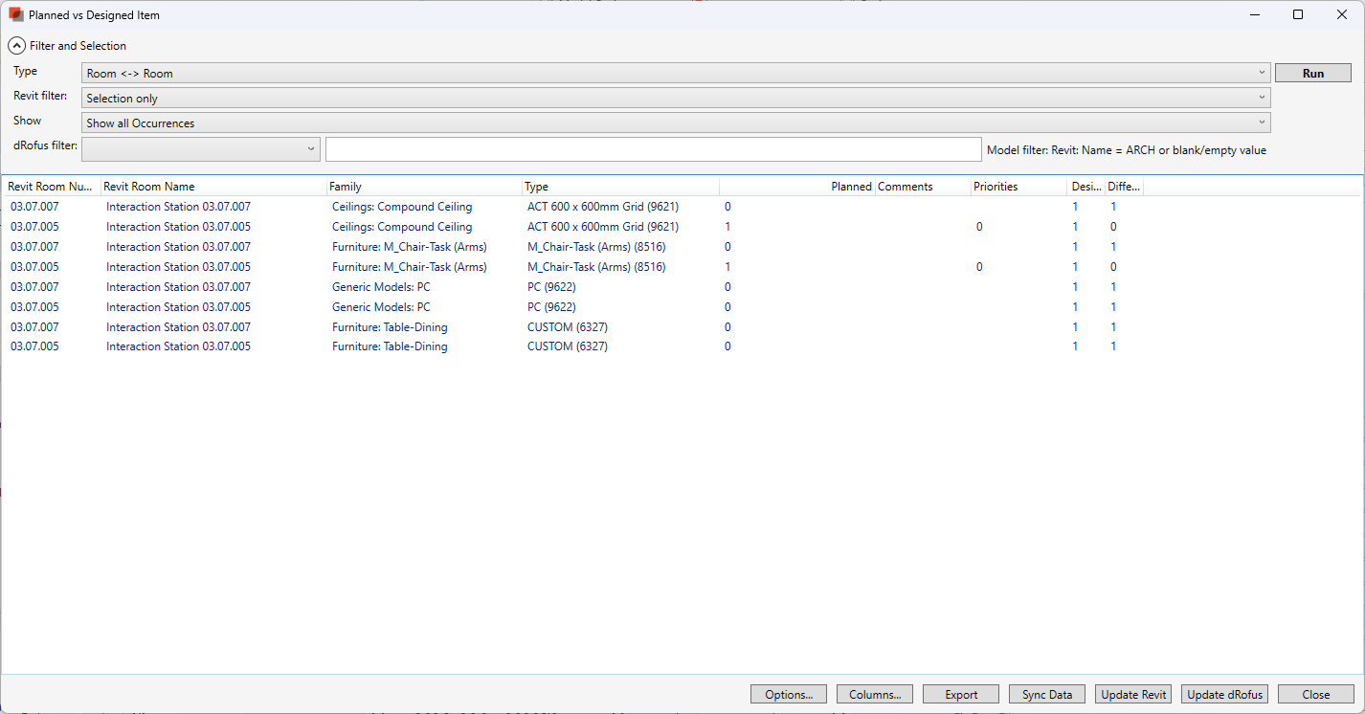1365x714 pixels.
Task: Open the Revit filter Selection only dropdown
Action: 676,98
